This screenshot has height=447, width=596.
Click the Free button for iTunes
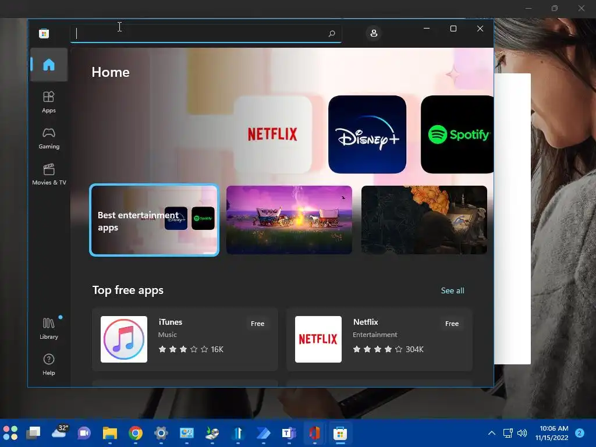coord(257,324)
